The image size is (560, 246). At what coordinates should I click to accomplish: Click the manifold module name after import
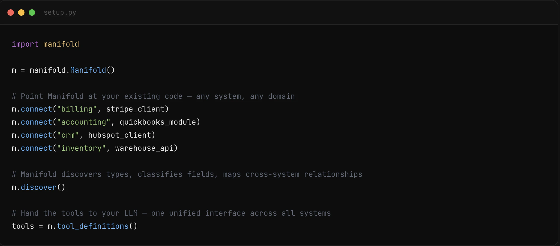pyautogui.click(x=61, y=44)
